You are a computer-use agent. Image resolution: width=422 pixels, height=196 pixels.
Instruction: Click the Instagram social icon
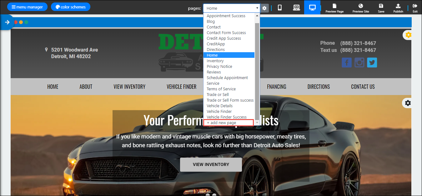click(359, 63)
